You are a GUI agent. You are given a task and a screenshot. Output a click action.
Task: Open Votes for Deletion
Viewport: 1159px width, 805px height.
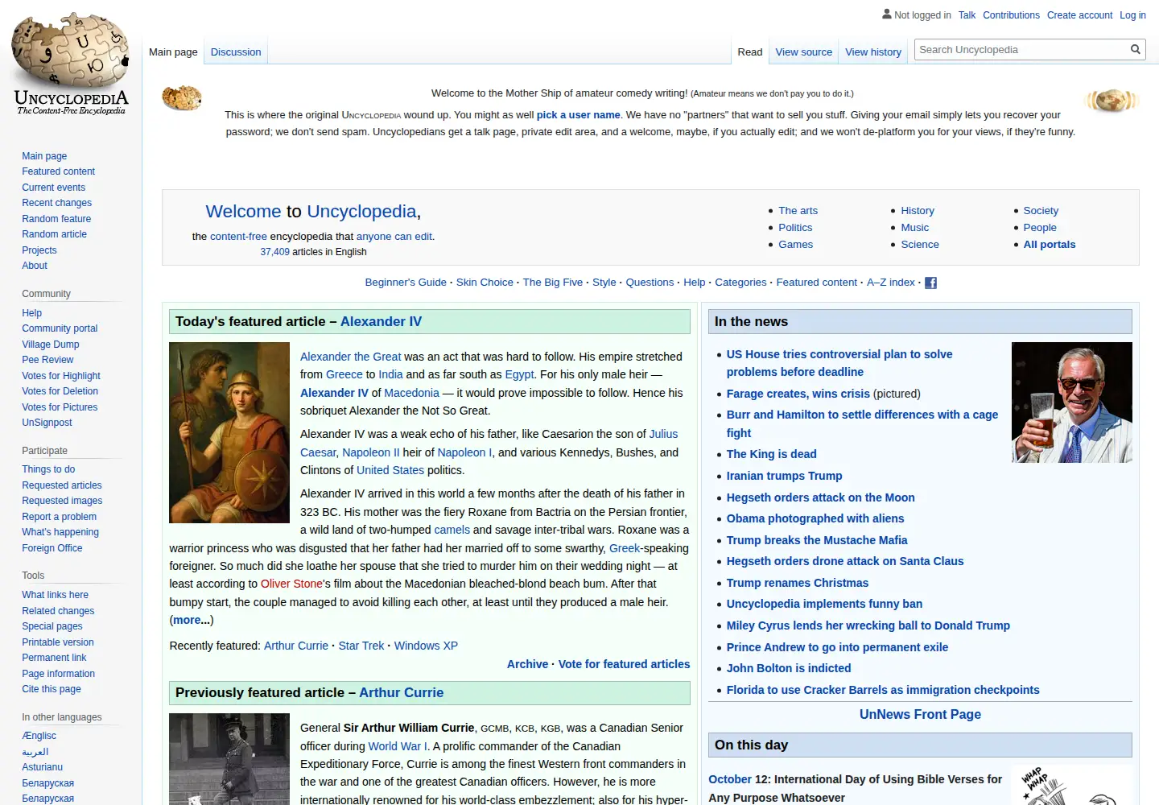click(x=60, y=391)
